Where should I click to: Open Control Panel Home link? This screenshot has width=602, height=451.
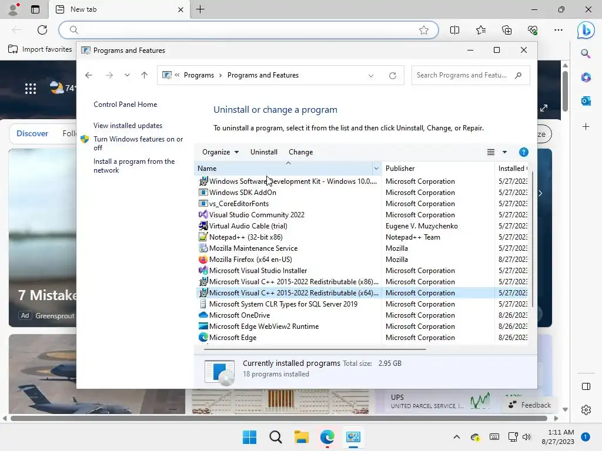point(125,105)
